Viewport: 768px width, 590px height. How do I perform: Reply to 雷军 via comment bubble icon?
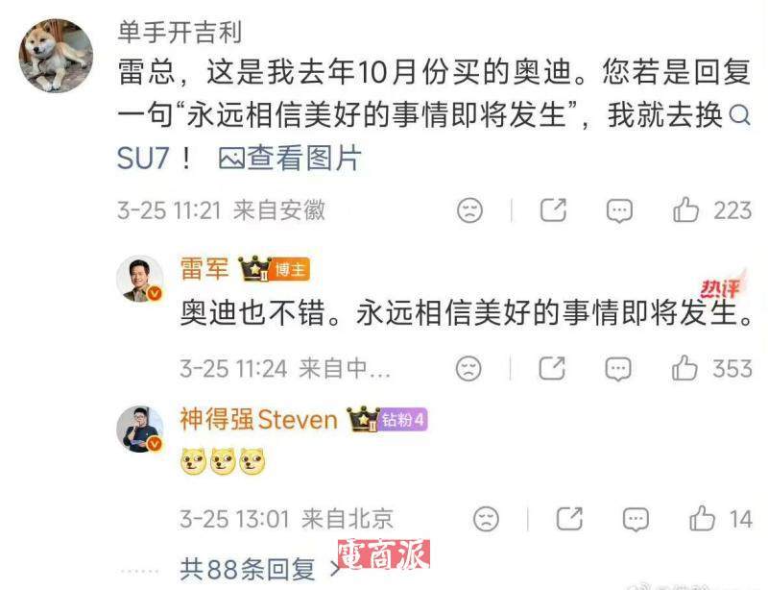618,369
